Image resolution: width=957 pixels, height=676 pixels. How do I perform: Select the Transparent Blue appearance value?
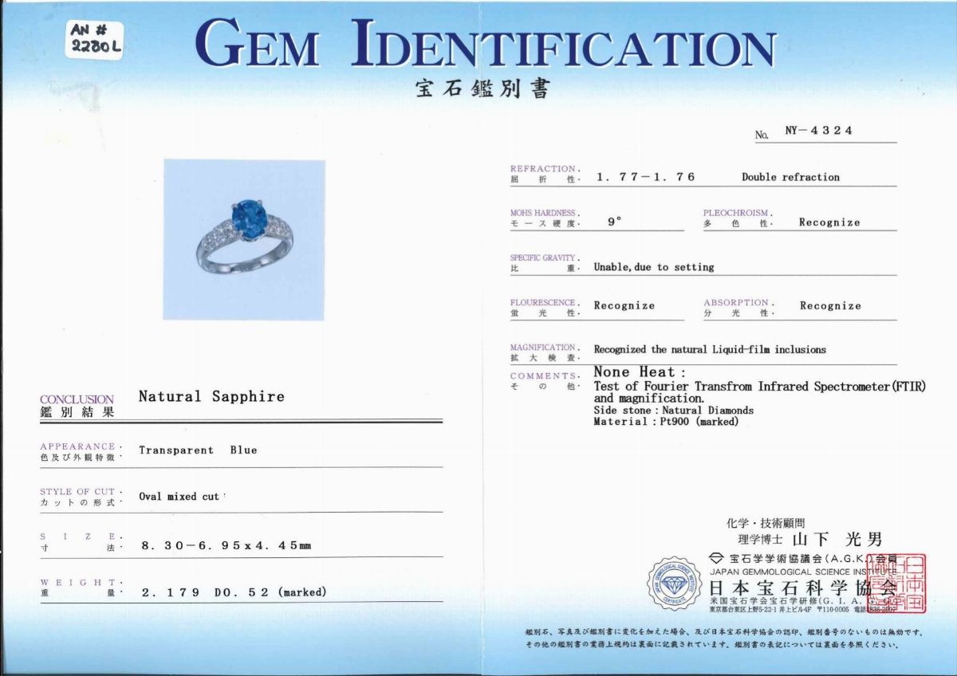(x=198, y=450)
